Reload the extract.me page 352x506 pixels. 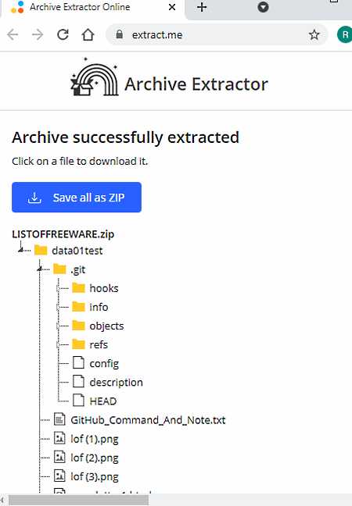coord(63,34)
